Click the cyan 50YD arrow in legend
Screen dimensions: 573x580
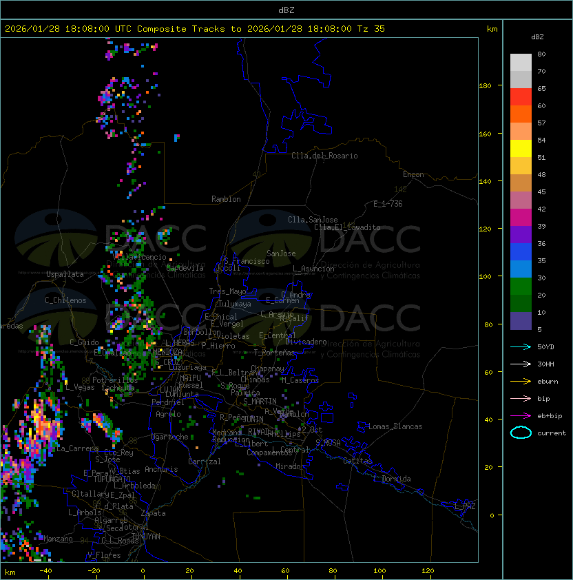coord(521,346)
